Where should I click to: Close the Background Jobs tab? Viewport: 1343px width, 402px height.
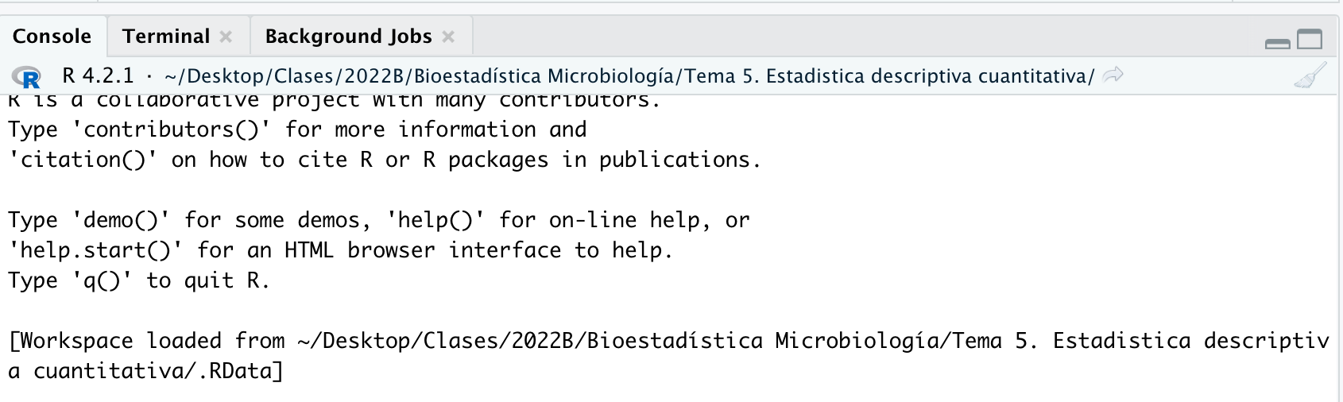pyautogui.click(x=448, y=37)
